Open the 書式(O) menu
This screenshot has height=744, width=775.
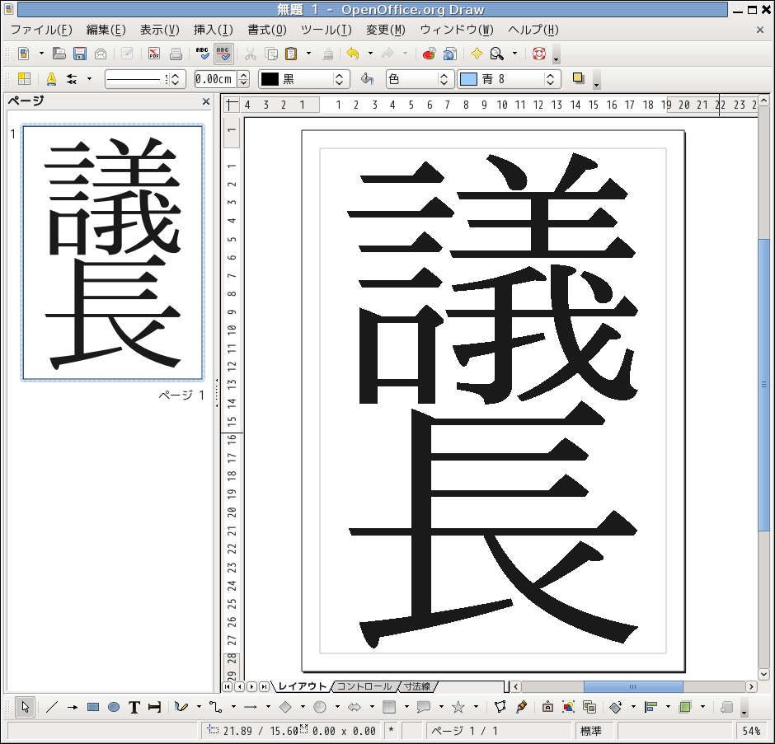pos(267,30)
